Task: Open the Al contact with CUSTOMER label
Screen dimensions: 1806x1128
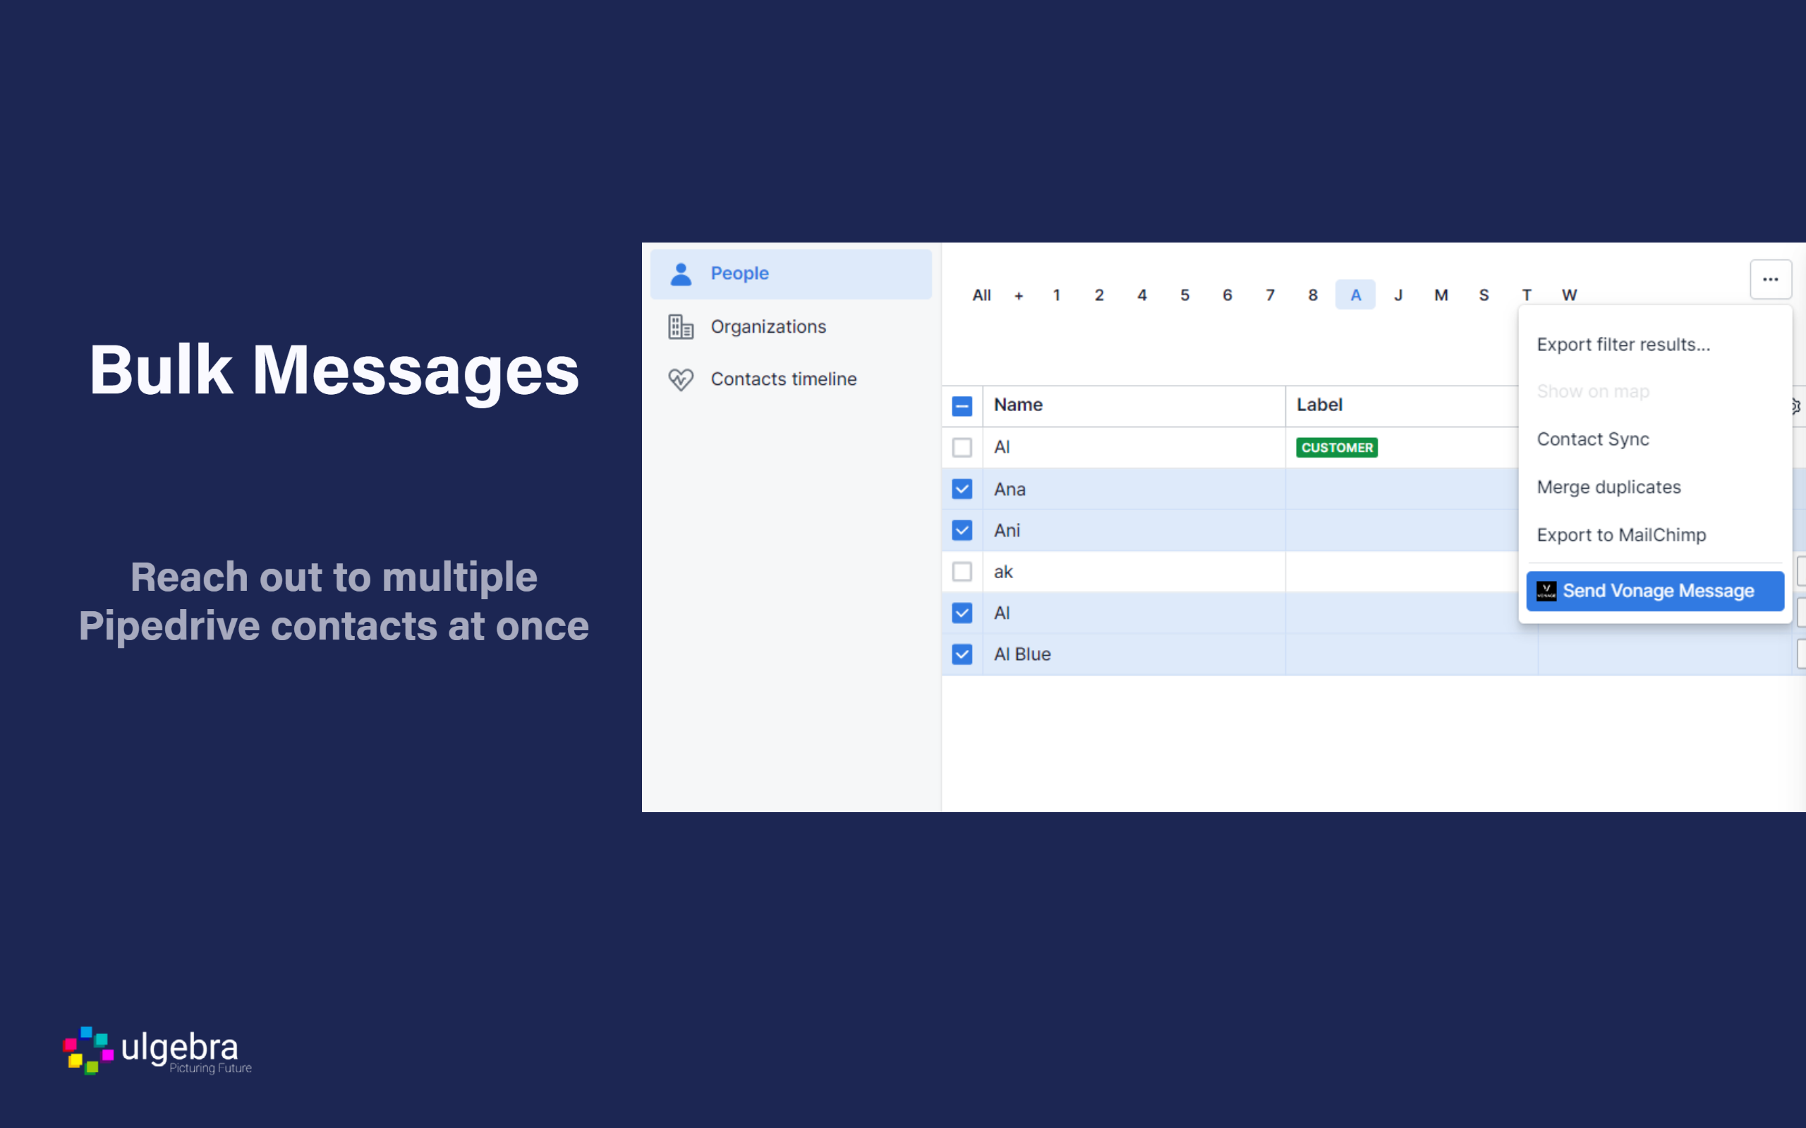Action: tap(1002, 448)
